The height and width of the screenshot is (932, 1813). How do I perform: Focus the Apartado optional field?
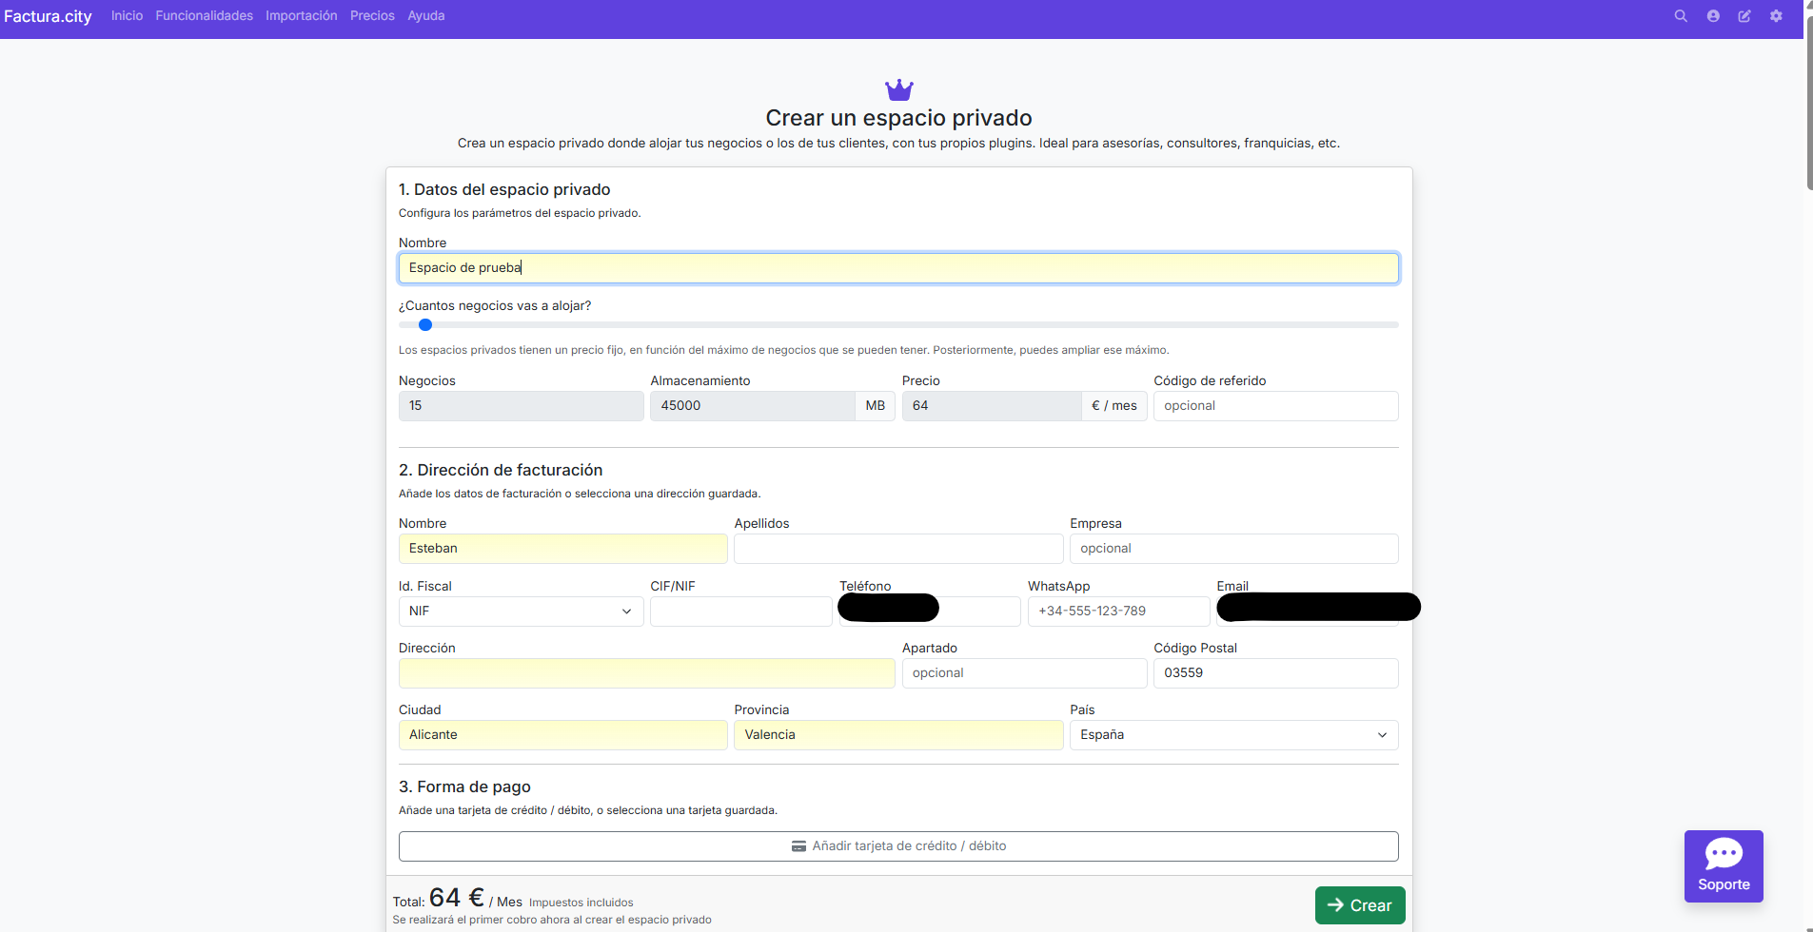[x=1024, y=673]
